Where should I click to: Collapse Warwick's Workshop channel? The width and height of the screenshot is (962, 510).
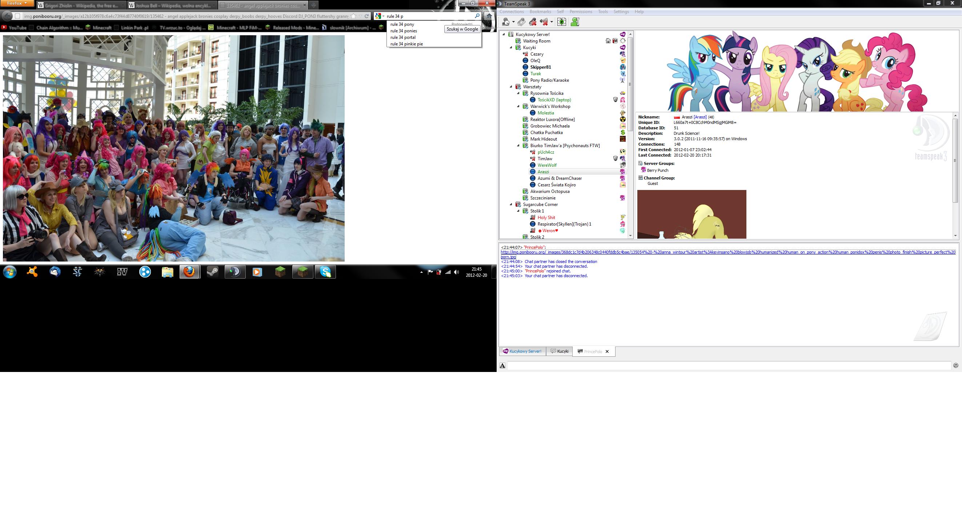click(518, 106)
